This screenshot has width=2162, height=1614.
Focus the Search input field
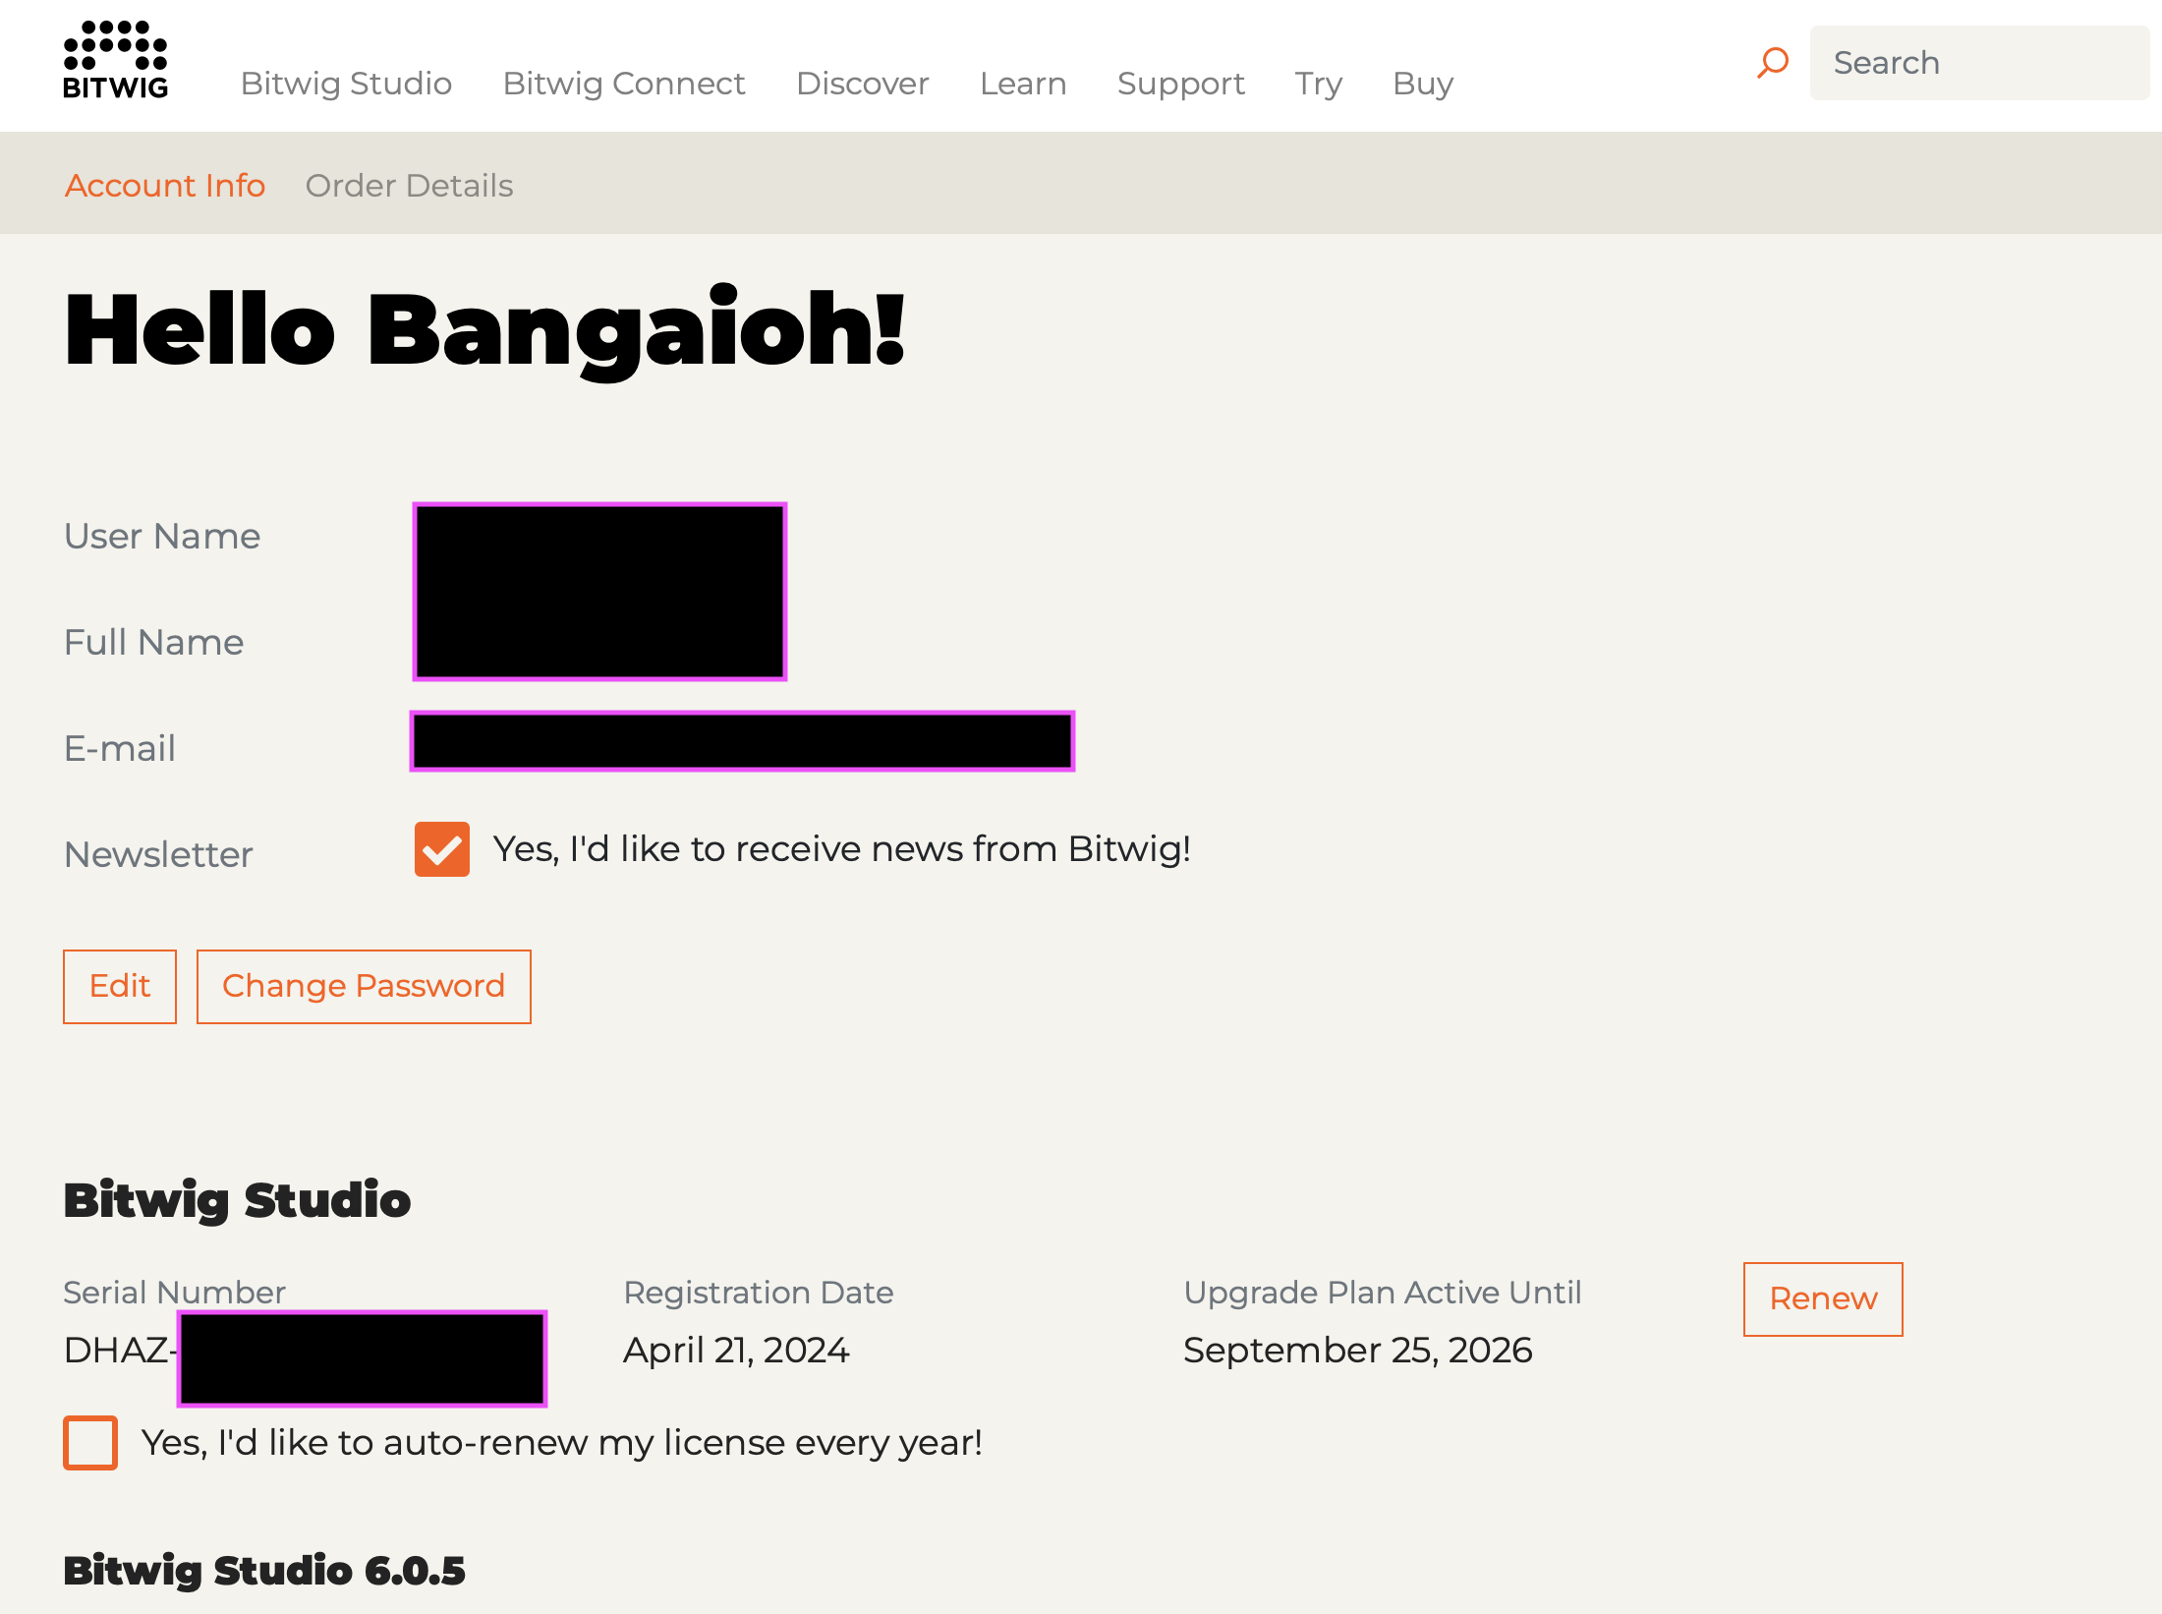click(1979, 63)
